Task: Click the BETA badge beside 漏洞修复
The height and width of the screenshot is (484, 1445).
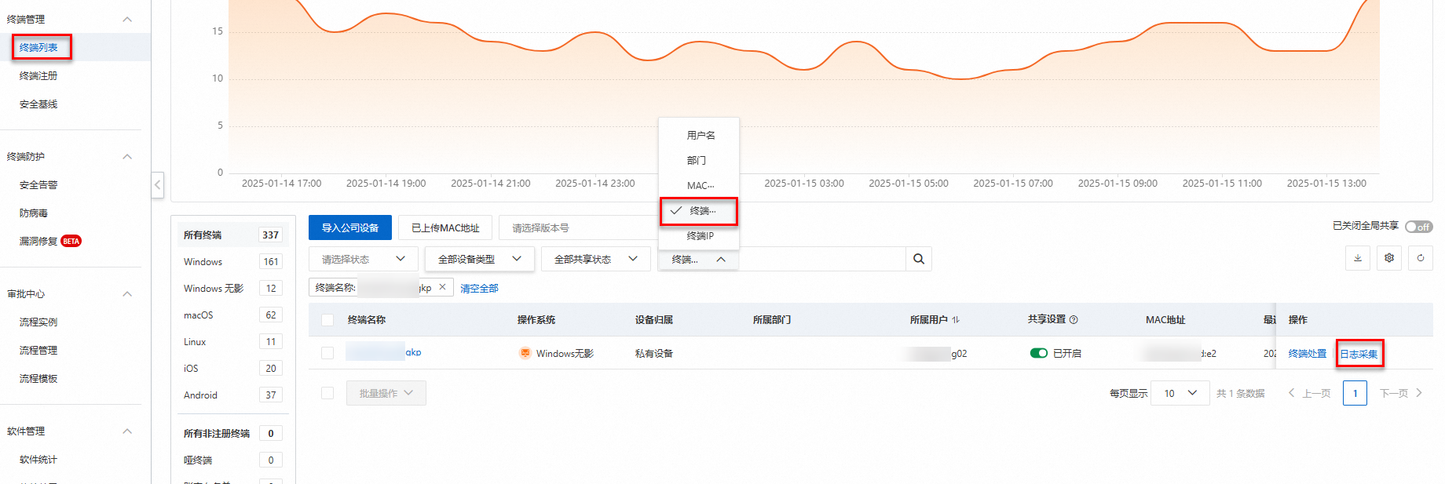Action: tap(71, 241)
